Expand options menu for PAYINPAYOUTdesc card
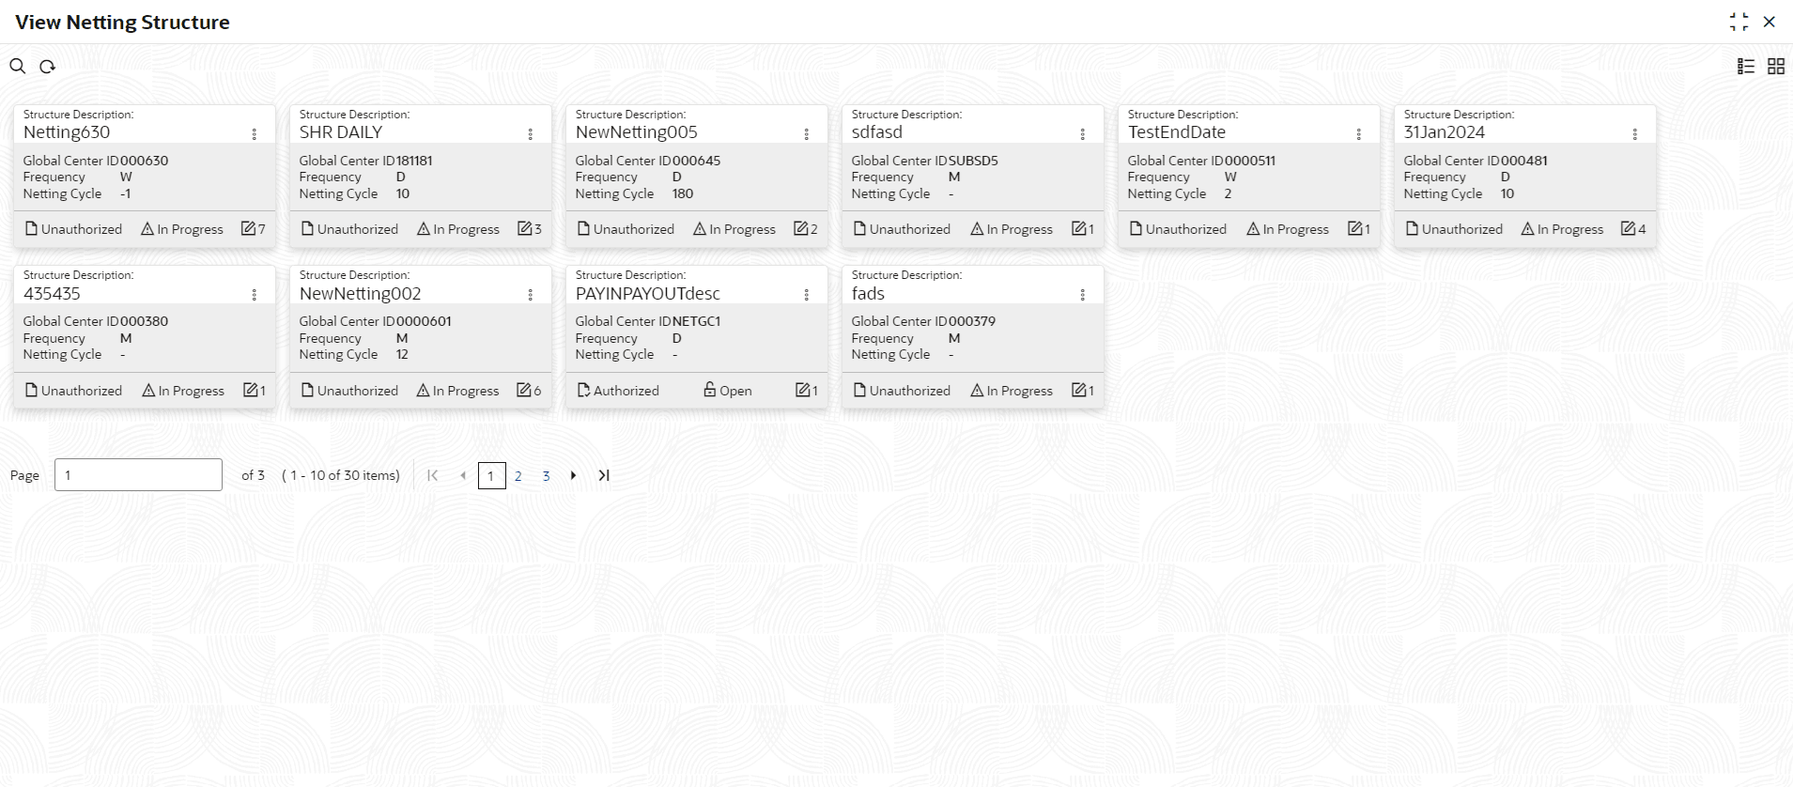The width and height of the screenshot is (1793, 787). [x=807, y=295]
